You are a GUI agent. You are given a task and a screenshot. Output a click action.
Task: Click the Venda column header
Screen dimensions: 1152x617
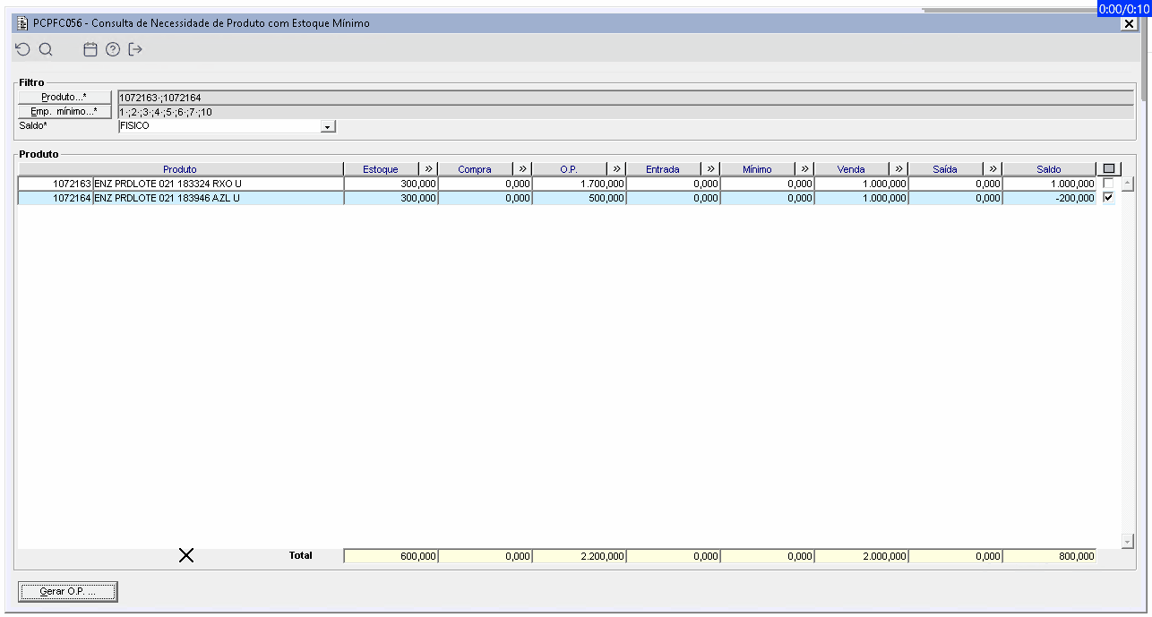point(851,169)
